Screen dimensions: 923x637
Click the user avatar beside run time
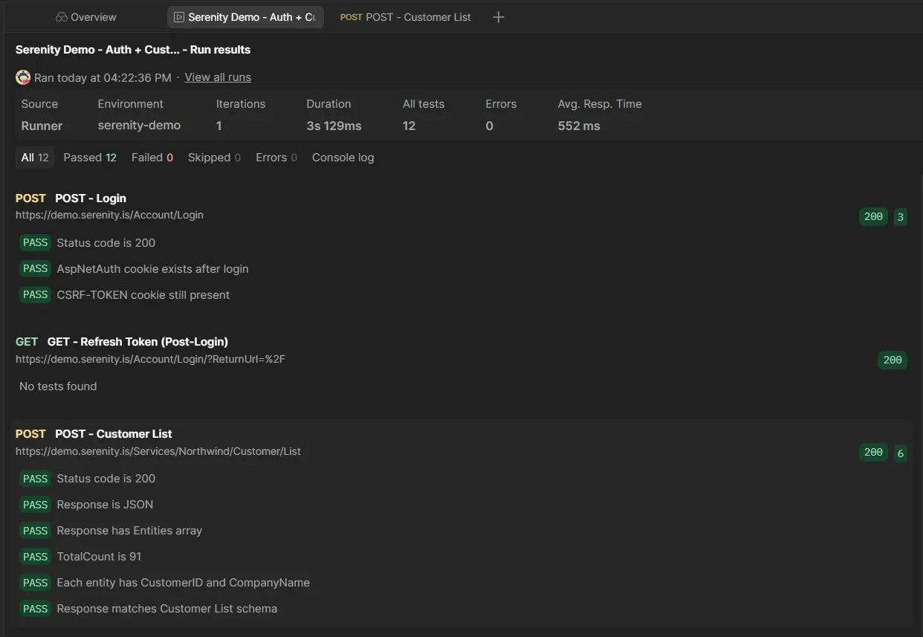pos(23,77)
